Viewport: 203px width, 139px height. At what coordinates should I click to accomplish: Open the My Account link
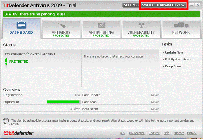click(x=137, y=133)
